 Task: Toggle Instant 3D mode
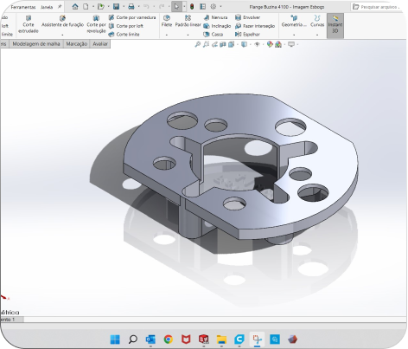coord(335,25)
